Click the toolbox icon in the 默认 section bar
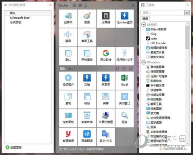The height and width of the screenshot is (155, 193). click(131, 69)
